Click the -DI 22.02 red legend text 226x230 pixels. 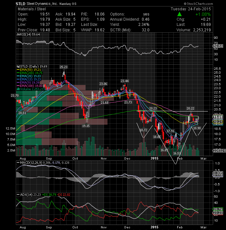pos(64,195)
